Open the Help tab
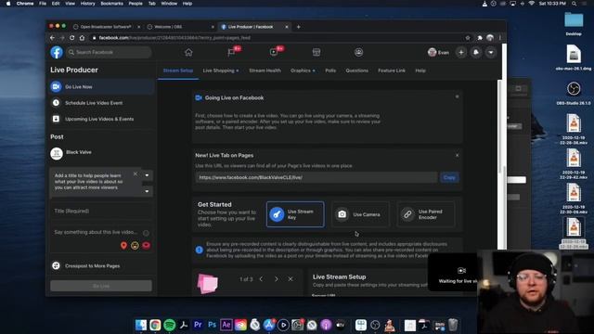This screenshot has height=334, width=594. tap(420, 71)
